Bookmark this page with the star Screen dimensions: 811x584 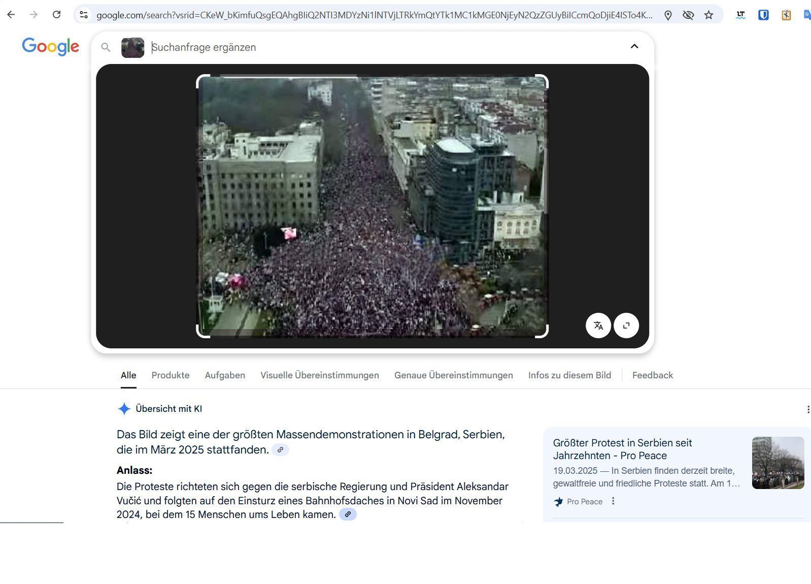(709, 15)
